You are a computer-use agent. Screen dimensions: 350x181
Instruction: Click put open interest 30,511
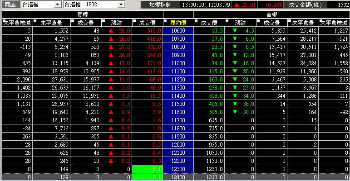pyautogui.click(x=308, y=47)
